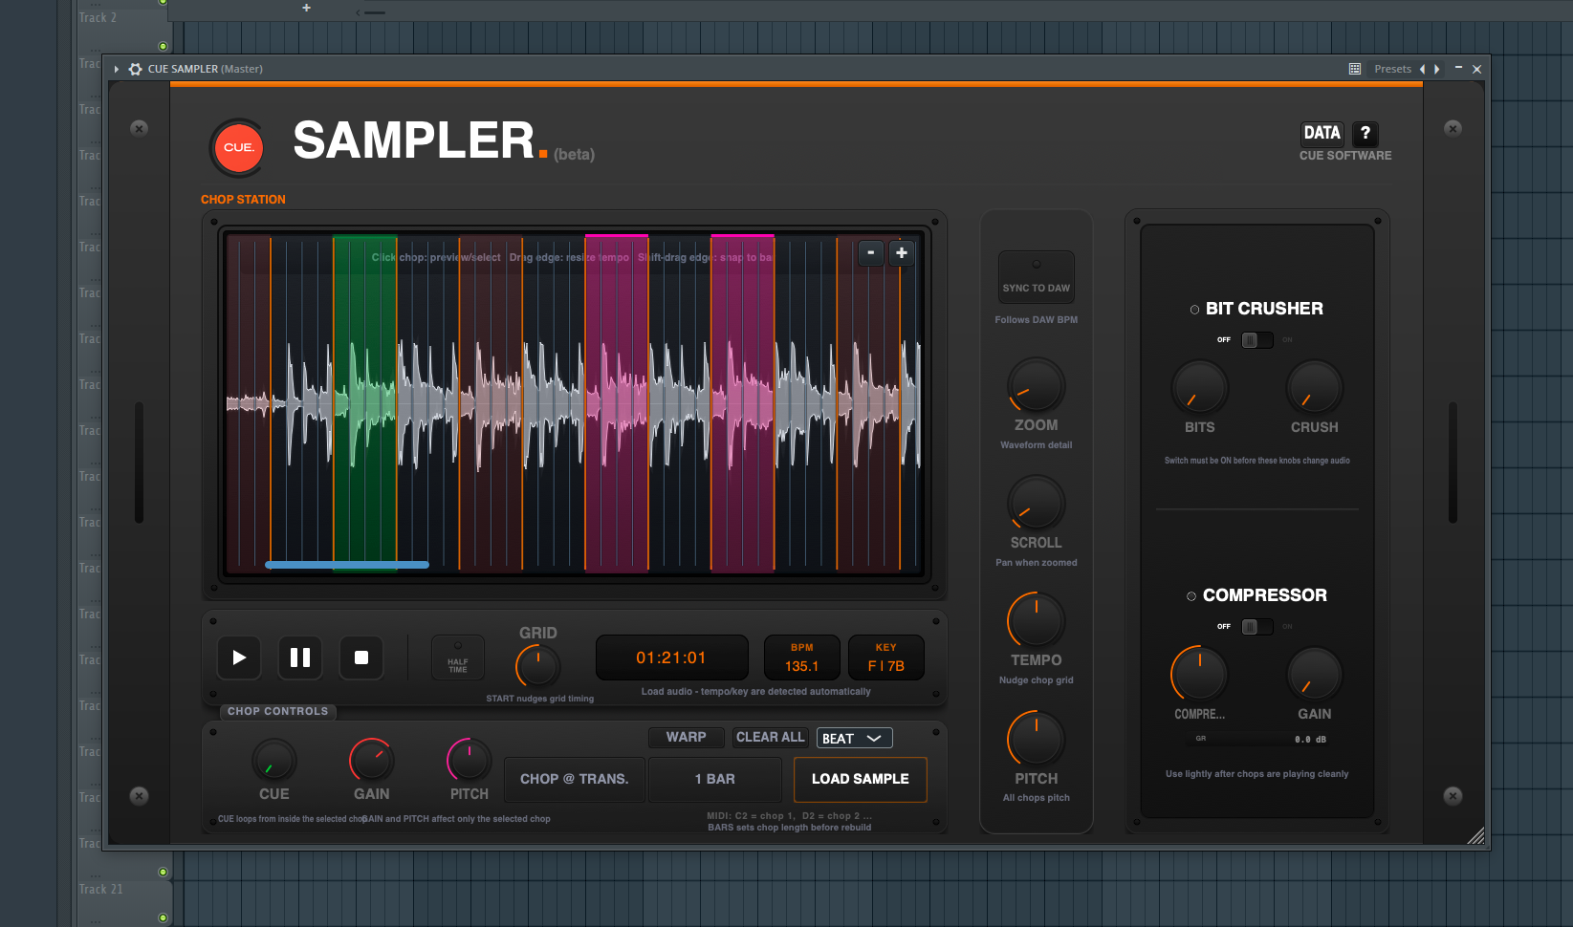Click the CUE SOFTWARE label
The height and width of the screenshot is (927, 1573).
coord(1345,156)
